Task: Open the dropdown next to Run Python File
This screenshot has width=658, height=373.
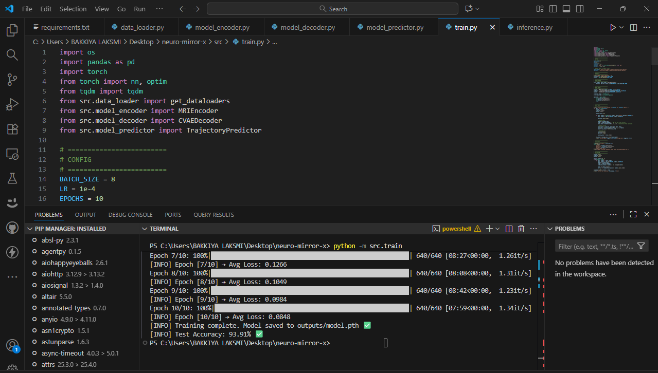Action: point(621,27)
